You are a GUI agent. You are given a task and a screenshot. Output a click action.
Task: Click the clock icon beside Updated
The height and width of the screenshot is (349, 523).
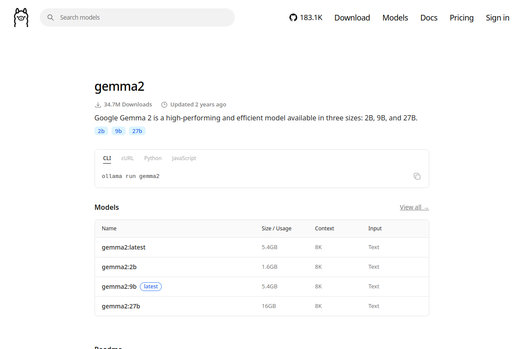click(x=164, y=105)
